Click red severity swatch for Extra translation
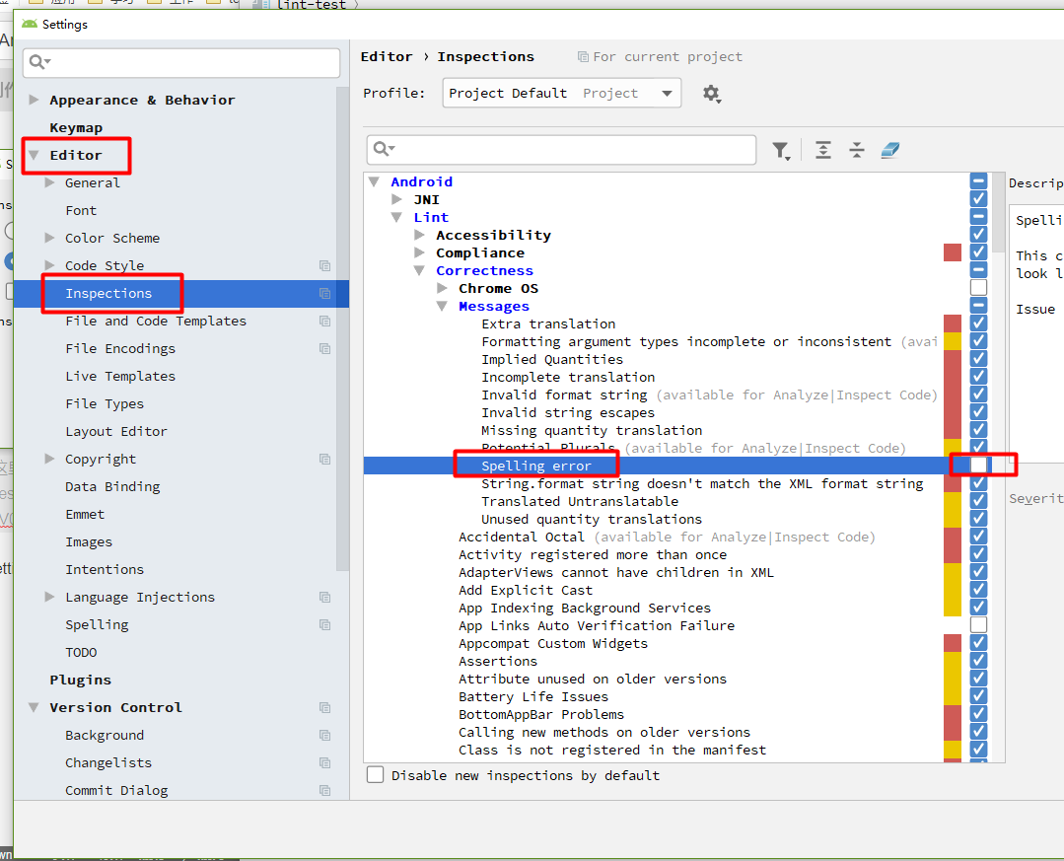The width and height of the screenshot is (1064, 861). (x=952, y=323)
